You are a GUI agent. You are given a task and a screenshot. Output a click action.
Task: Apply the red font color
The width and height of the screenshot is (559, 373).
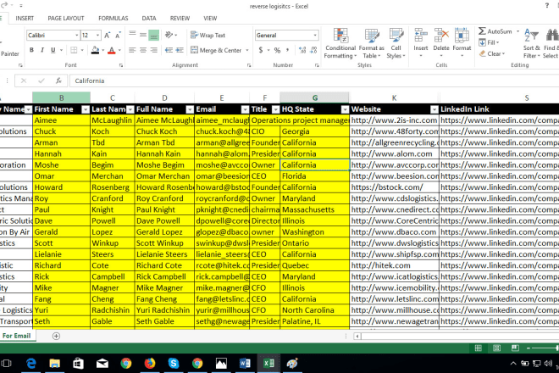point(112,50)
